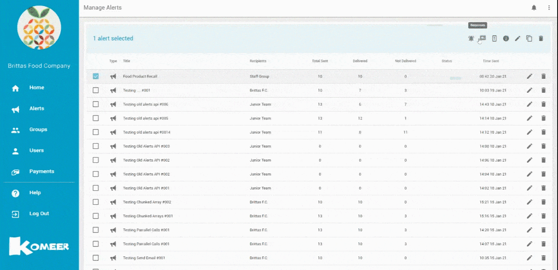
Task: Select Testing Chunked Array #002 checkbox
Action: (x=96, y=202)
